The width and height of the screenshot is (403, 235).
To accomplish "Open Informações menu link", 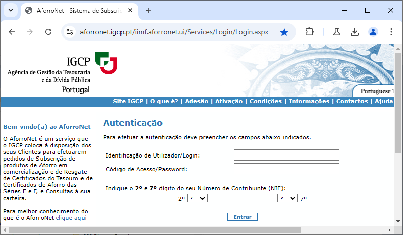I will pos(309,101).
